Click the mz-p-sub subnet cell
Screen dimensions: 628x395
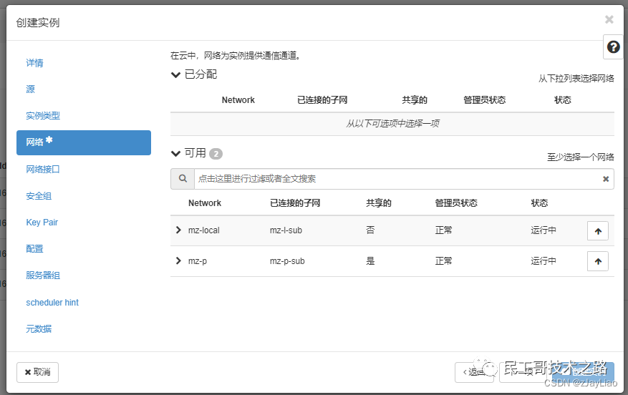pos(287,261)
